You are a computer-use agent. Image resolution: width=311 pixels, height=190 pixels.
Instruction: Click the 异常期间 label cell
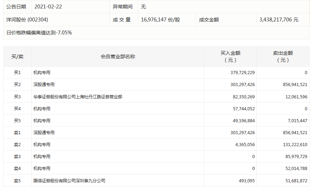[x=123, y=7]
